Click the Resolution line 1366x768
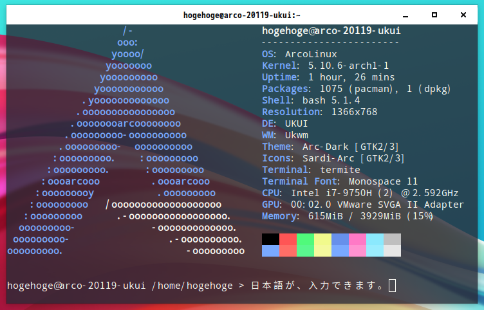Viewport: 484px width, 310px height. (x=319, y=112)
